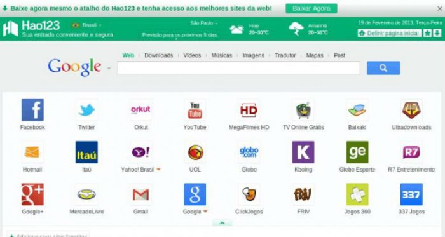Open the Brasil country dropdown
The image size is (445, 237).
click(x=87, y=25)
